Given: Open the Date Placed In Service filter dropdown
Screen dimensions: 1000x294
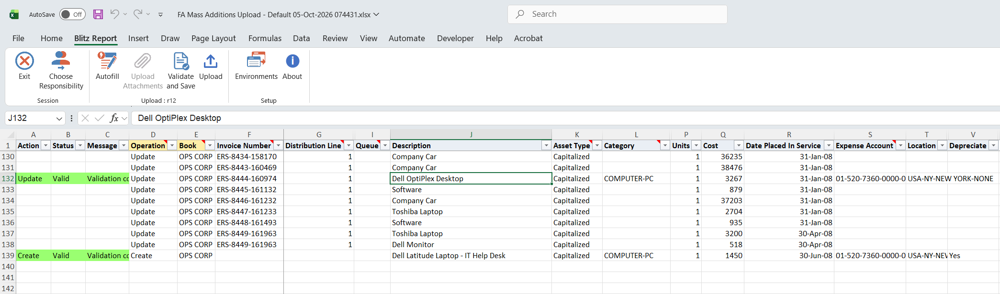Looking at the screenshot, I should pos(829,145).
